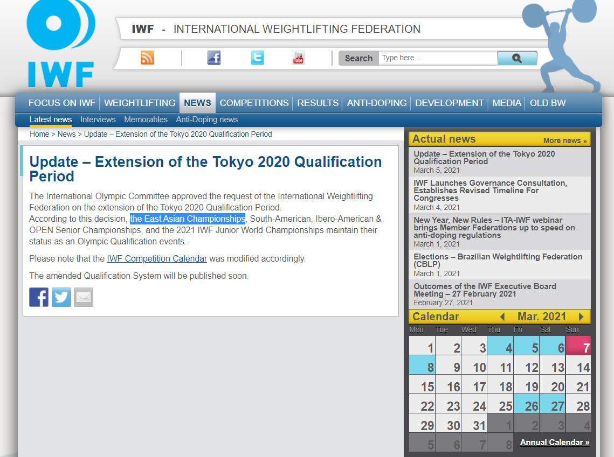Share article via Twitter bird icon
Viewport: 614px width, 457px height.
tap(61, 297)
